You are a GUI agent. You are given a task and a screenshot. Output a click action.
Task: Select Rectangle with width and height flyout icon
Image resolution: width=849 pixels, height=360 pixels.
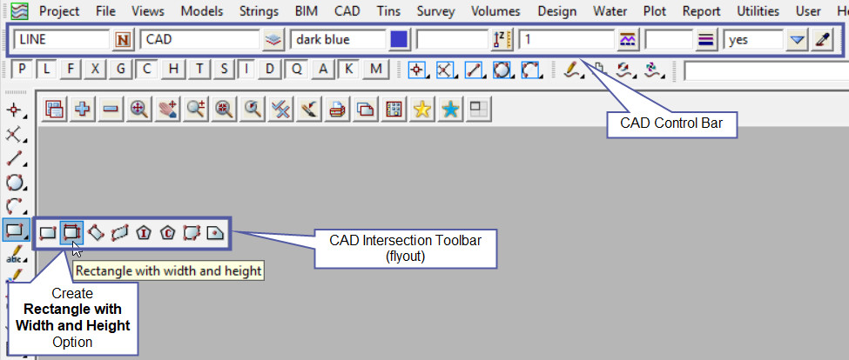click(x=71, y=233)
